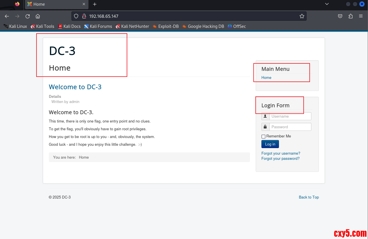This screenshot has height=239, width=368.
Task: Open a new tab with plus
Action: tap(95, 4)
